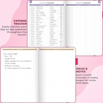Select the Dine out entry
Viewport: 103px width, 103px height.
39,45
